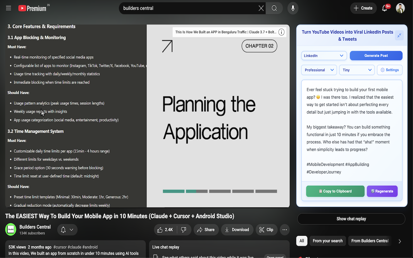
Task: Select From your search chip
Action: point(327,241)
